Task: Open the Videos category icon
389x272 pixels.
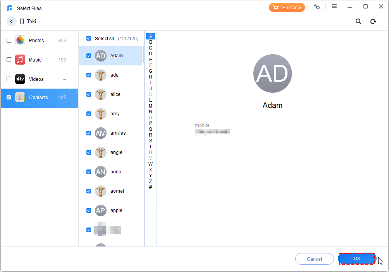Action: (x=20, y=79)
